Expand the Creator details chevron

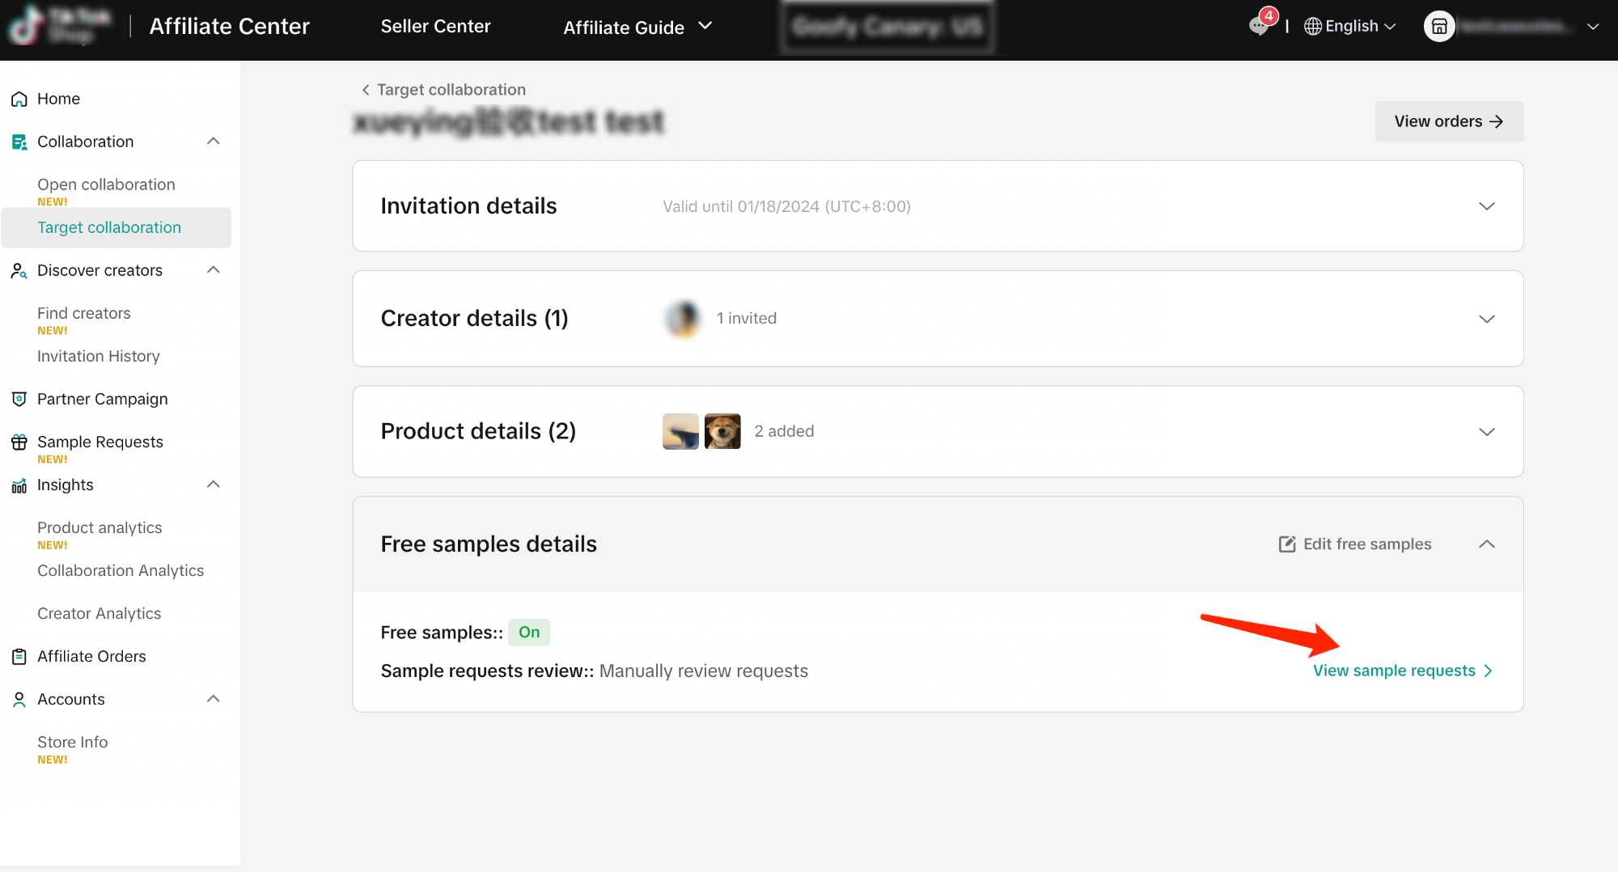click(x=1486, y=319)
